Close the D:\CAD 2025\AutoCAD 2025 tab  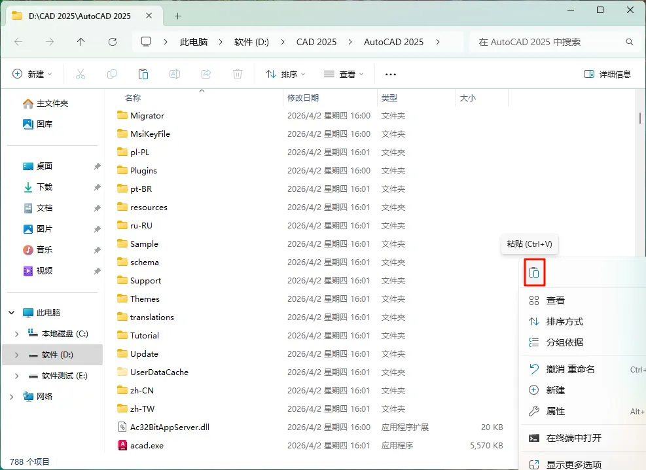149,16
